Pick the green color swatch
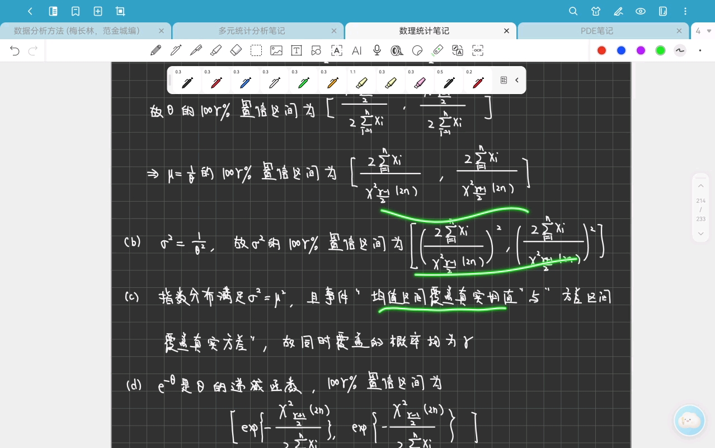This screenshot has width=715, height=448. coord(660,50)
